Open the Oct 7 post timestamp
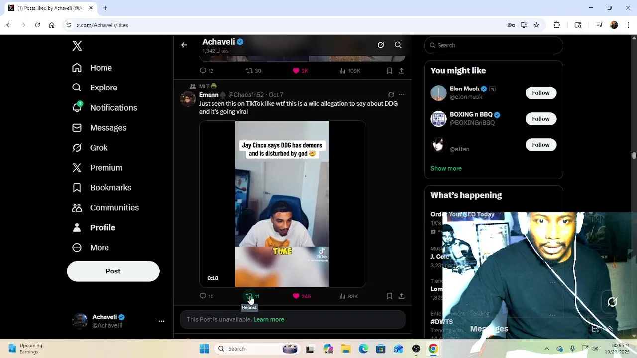637x358 pixels. click(x=276, y=95)
